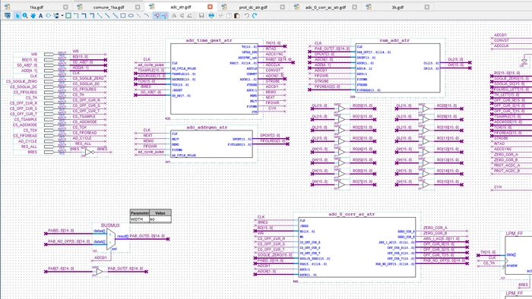The image size is (532, 299).
Task: Select the Diagonal Conduit tool
Action: [116, 16]
